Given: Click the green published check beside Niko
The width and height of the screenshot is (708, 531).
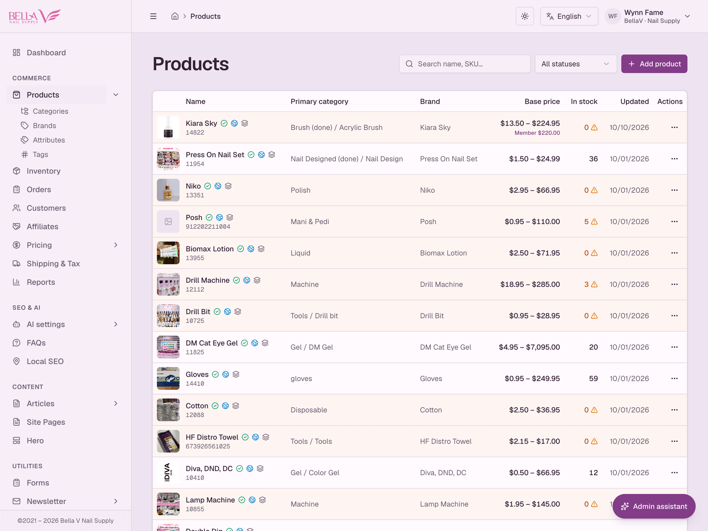Looking at the screenshot, I should 208,186.
